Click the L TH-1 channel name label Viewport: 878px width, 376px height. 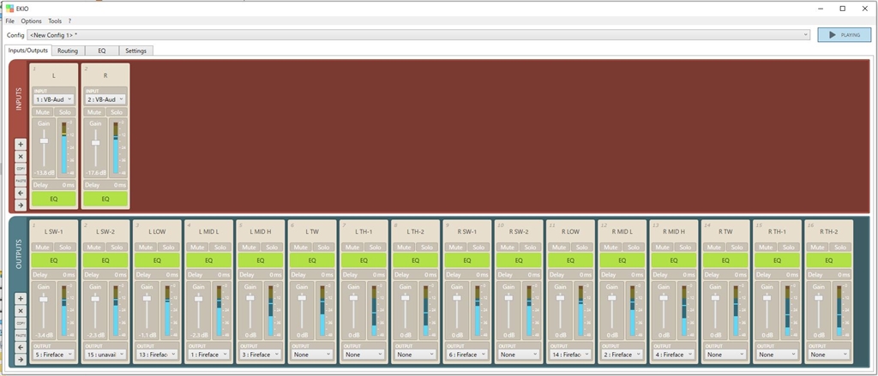(363, 231)
